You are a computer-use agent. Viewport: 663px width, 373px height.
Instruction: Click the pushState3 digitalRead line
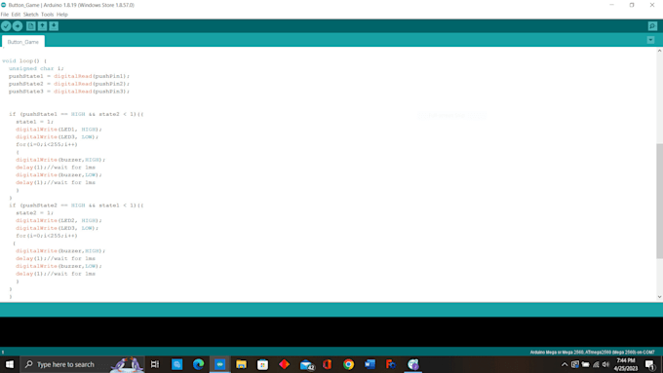click(x=69, y=92)
